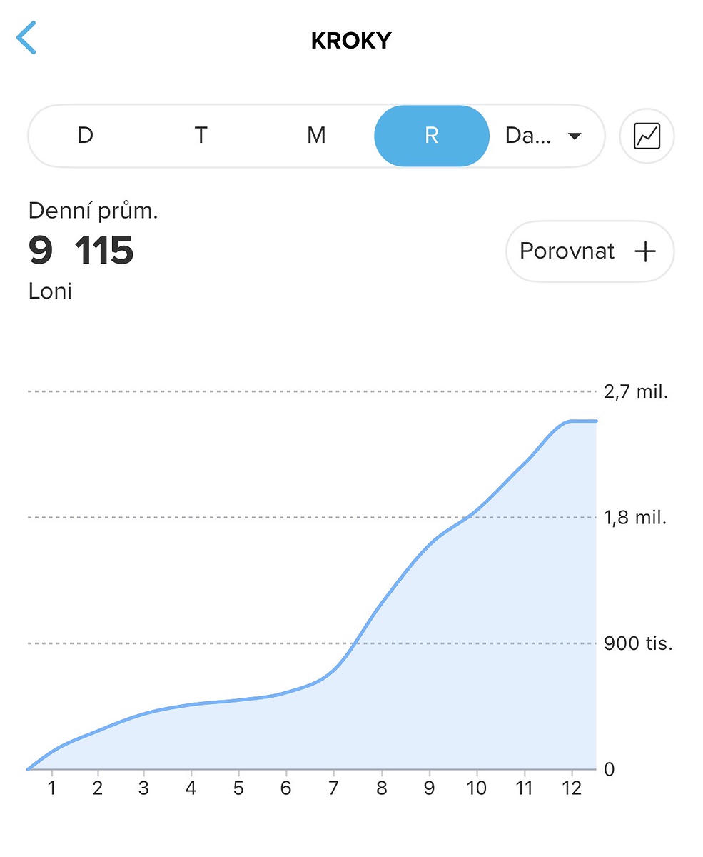Tap the blue back arrow
This screenshot has height=857, width=703.
pos(26,39)
